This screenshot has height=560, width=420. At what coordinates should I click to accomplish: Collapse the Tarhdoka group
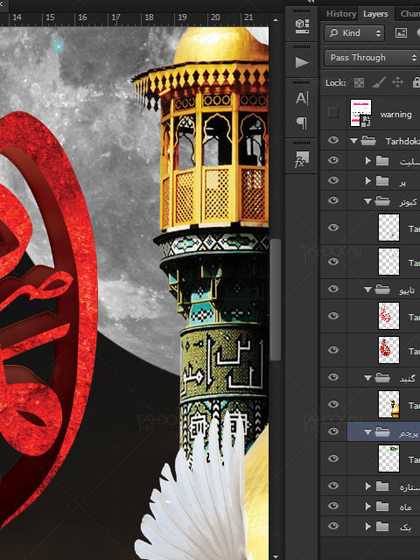(x=353, y=141)
